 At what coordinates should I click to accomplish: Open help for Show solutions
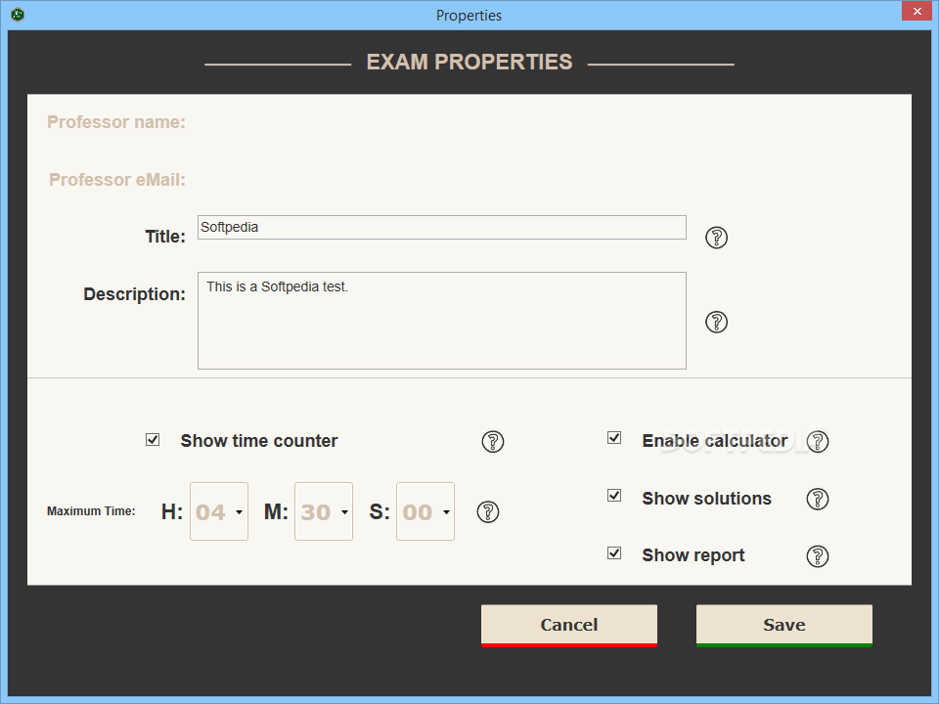818,499
